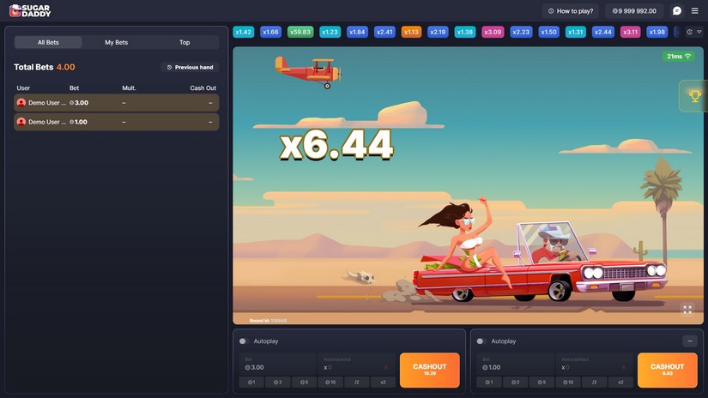Clear autocashout in the 1.00 bet panel
The image size is (708, 398).
coord(623,367)
